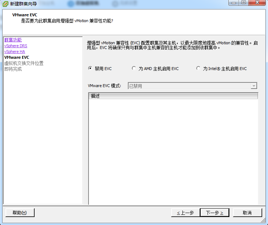Screen dimensions: 268x225
Task: Proceed with the 下一步 button
Action: pos(214,213)
